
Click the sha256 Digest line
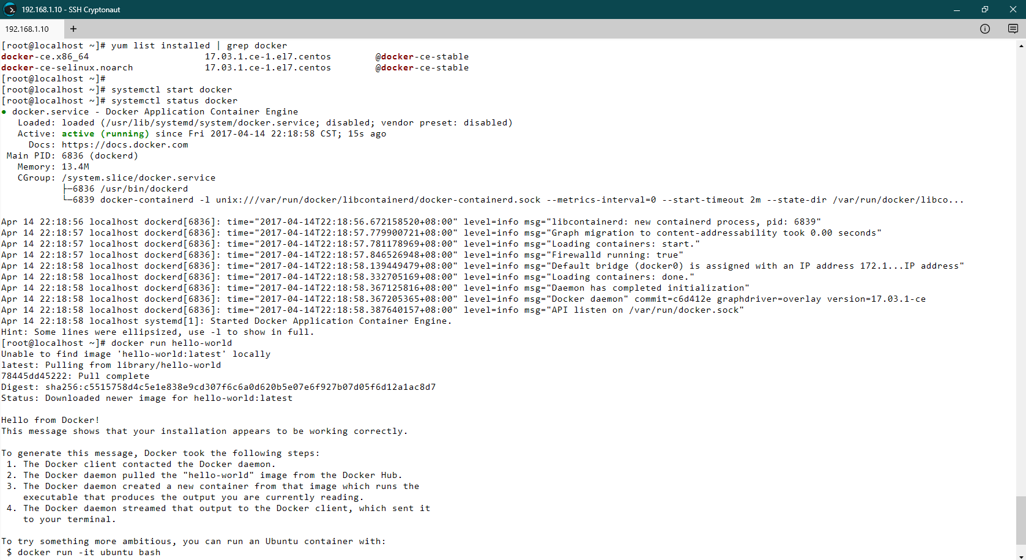[x=218, y=387]
